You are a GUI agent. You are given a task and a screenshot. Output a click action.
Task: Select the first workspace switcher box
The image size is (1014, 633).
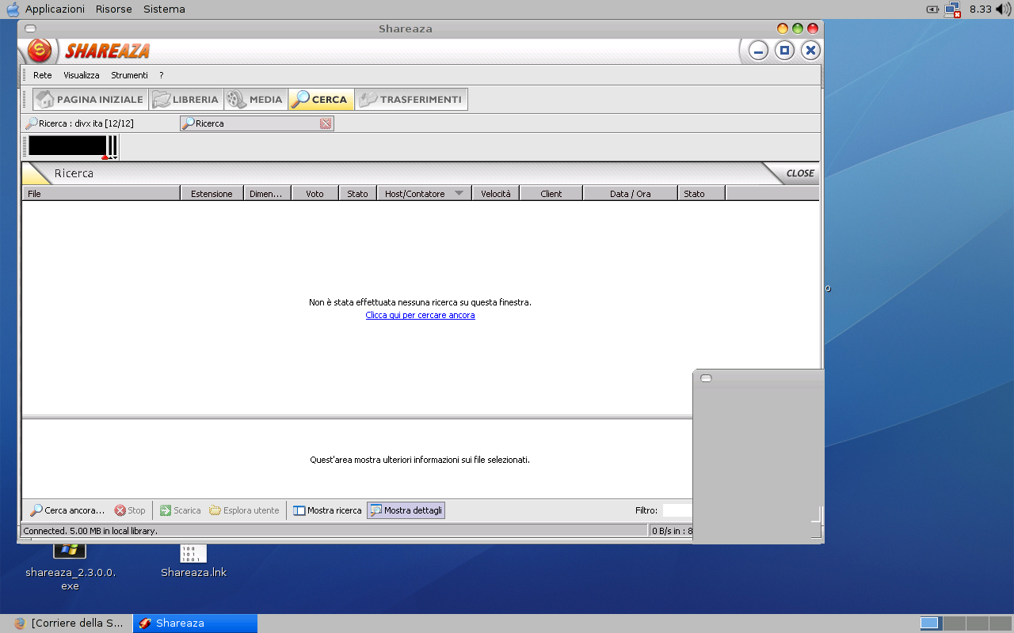[930, 624]
